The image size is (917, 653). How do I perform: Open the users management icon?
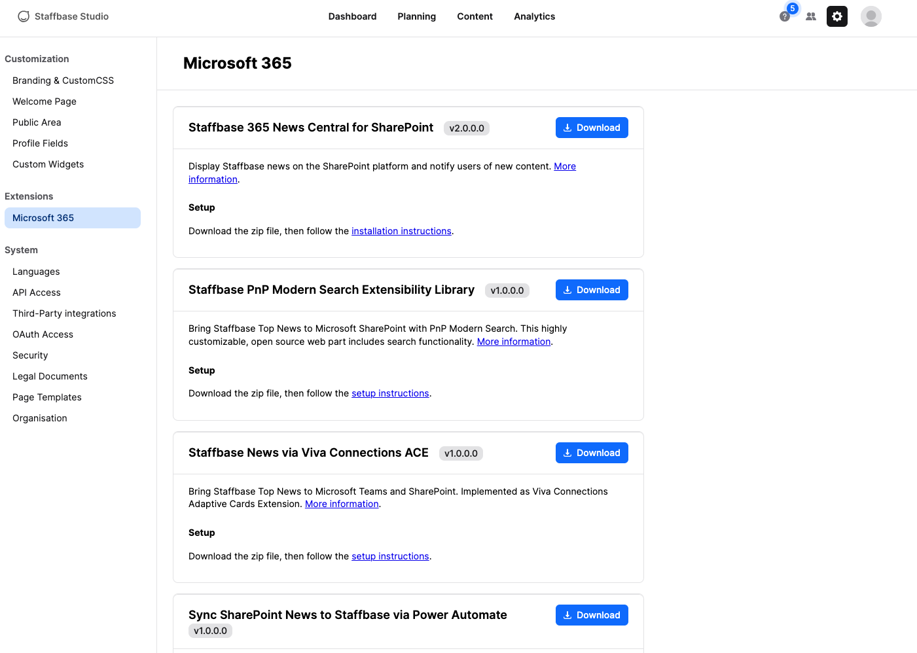point(811,16)
